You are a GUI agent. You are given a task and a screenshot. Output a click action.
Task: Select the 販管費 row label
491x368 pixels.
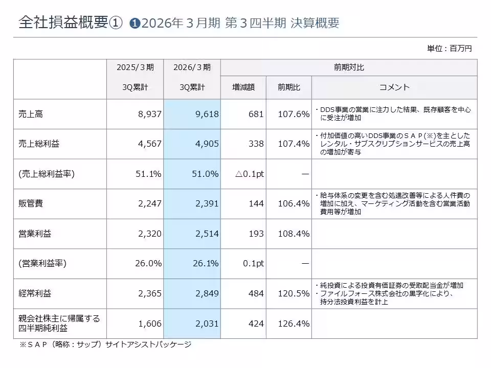31,204
